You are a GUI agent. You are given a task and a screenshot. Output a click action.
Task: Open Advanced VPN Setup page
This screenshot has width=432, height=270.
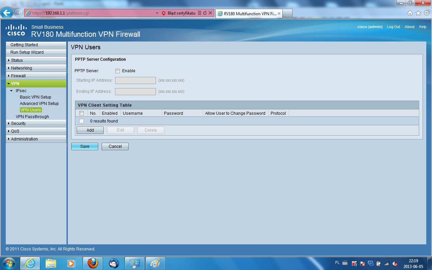tap(39, 104)
